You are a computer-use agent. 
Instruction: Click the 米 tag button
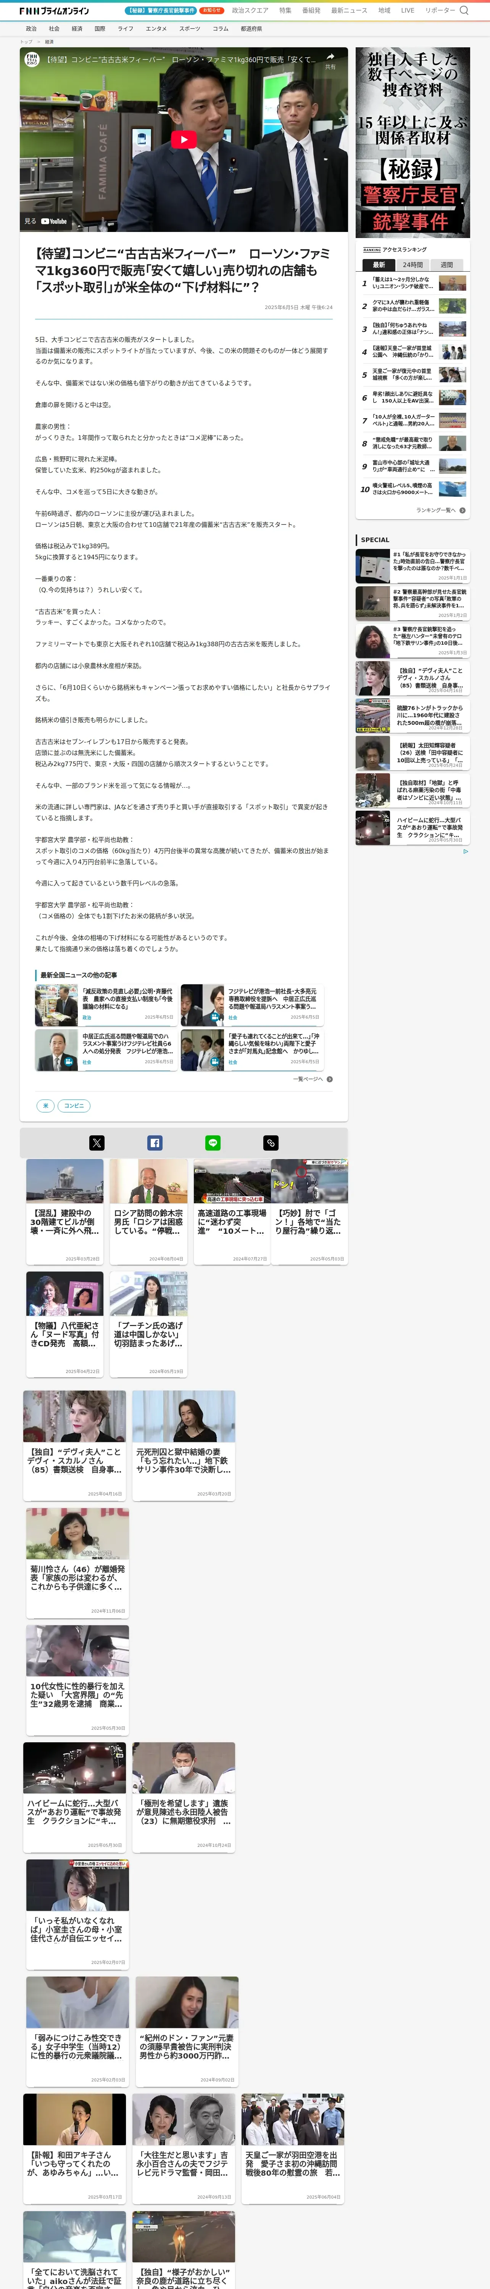[x=45, y=1106]
